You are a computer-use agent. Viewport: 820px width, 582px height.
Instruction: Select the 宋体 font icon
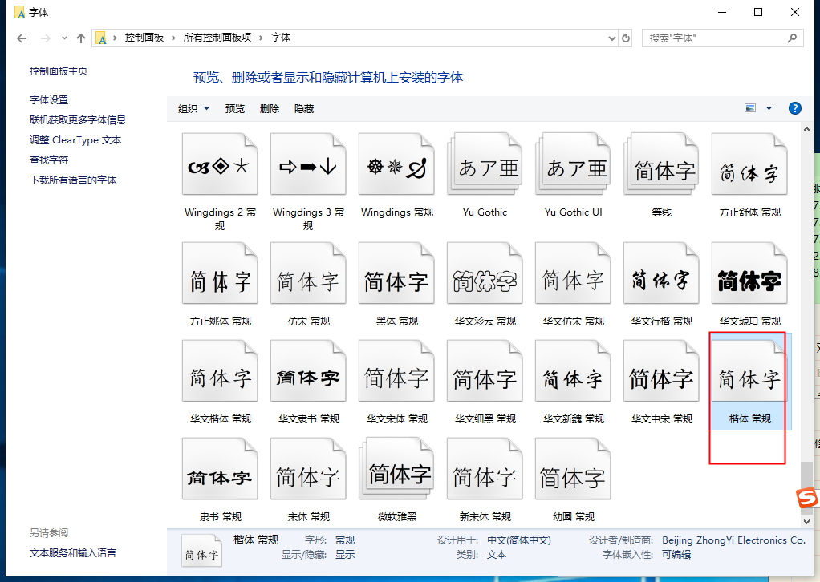pos(309,469)
